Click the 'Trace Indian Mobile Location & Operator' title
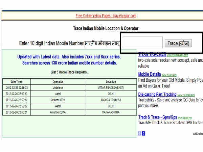Viewport: 203px width, 152px height. (x=106, y=28)
